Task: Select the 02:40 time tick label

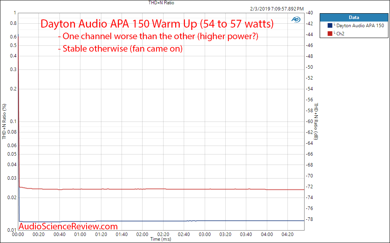Action: (184, 234)
